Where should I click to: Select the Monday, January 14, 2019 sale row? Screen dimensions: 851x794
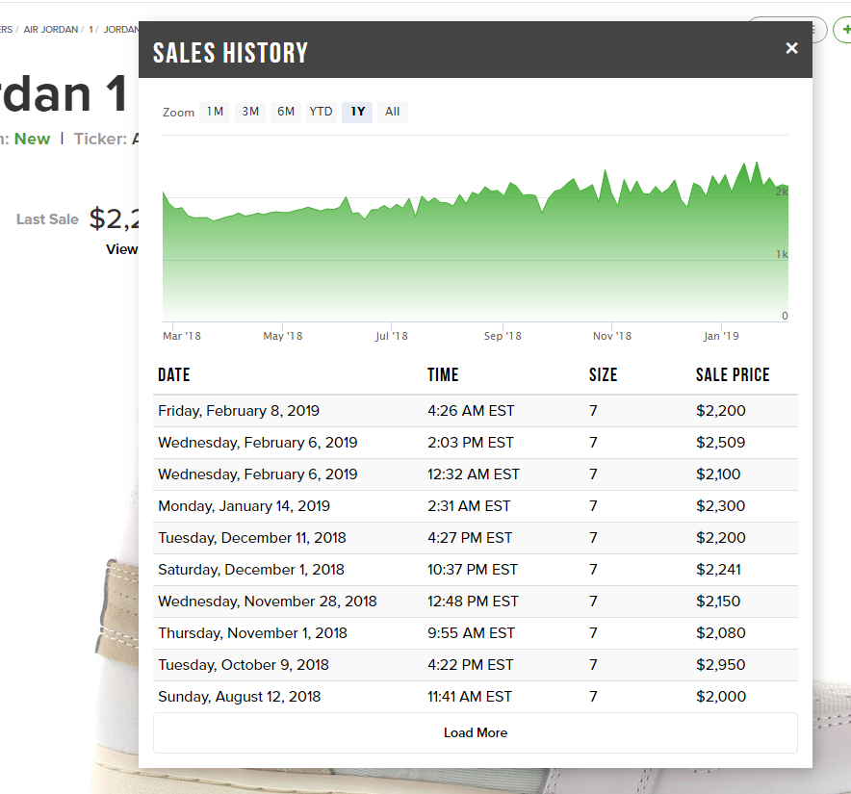[x=475, y=506]
